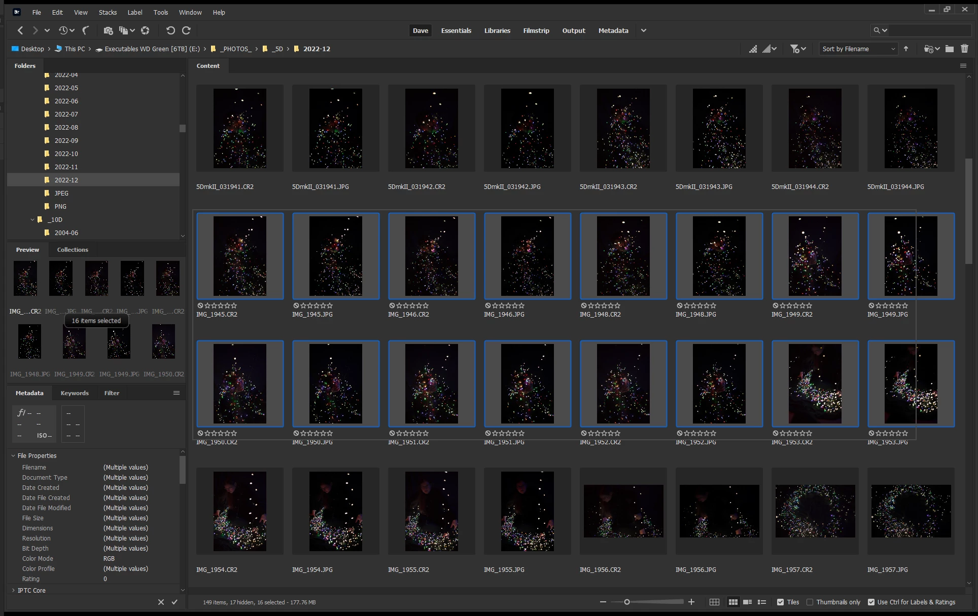Click the Refine (Review mode) icon
The image size is (978, 616).
click(x=123, y=30)
